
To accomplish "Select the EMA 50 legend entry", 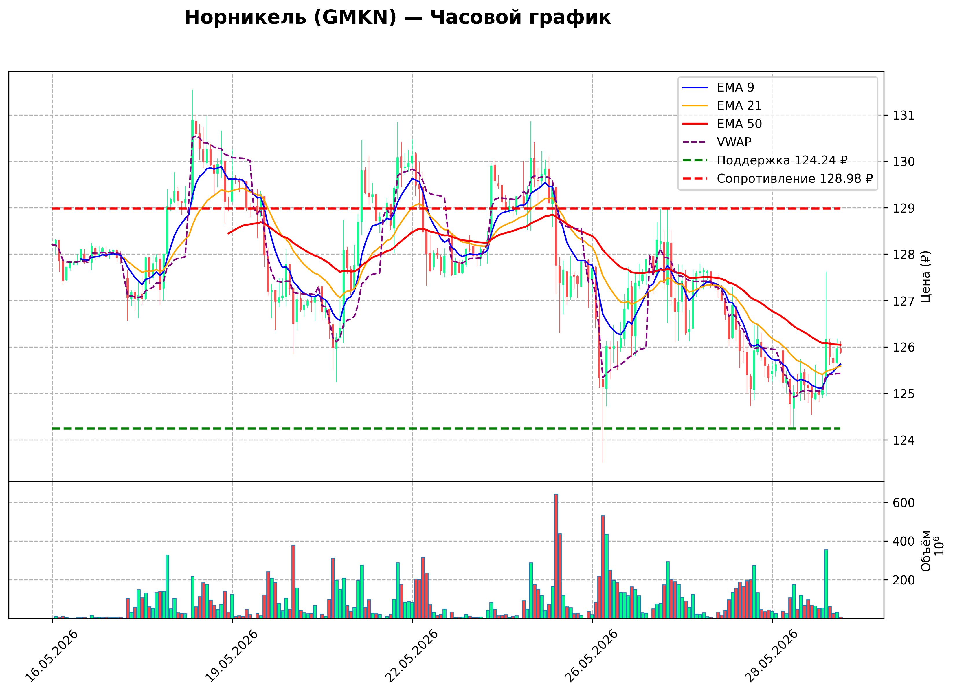I will click(x=722, y=124).
